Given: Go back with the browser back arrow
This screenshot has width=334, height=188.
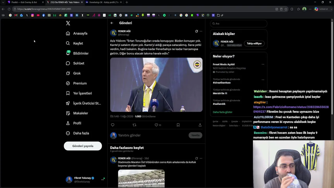Looking at the screenshot, I should point(3,9).
